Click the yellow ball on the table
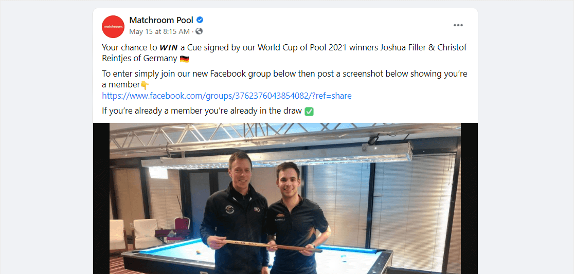 [x=198, y=252]
